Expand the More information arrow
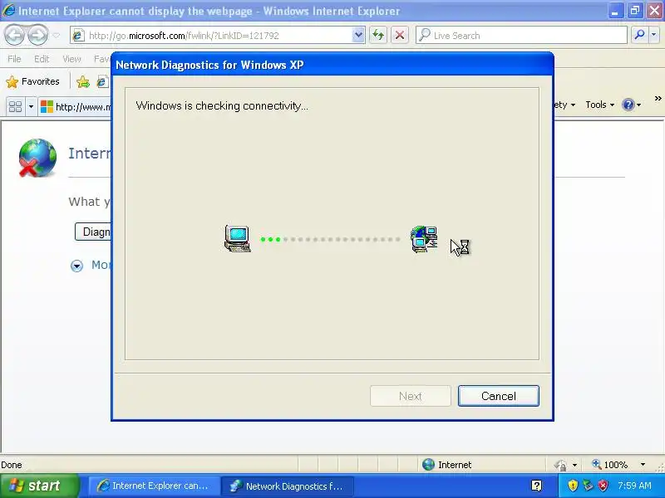665x498 pixels. pos(76,266)
